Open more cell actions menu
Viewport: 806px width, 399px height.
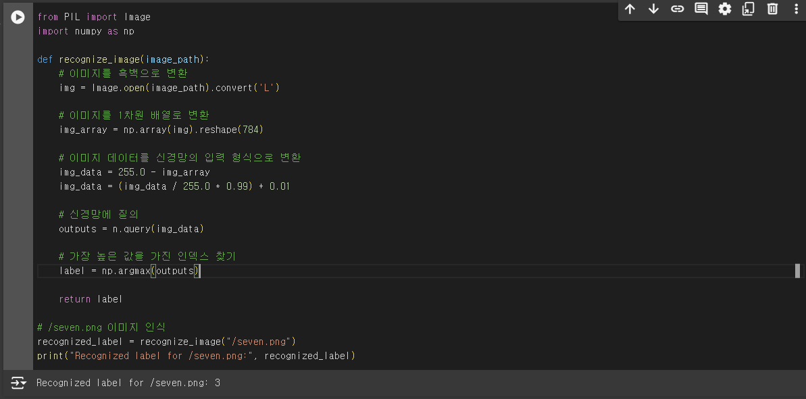[x=797, y=9]
